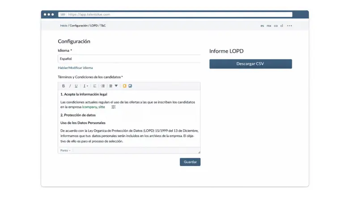The height and width of the screenshot is (200, 358).
Task: Apply italic formatting in the editor toolbar
Action: pyautogui.click(x=70, y=86)
